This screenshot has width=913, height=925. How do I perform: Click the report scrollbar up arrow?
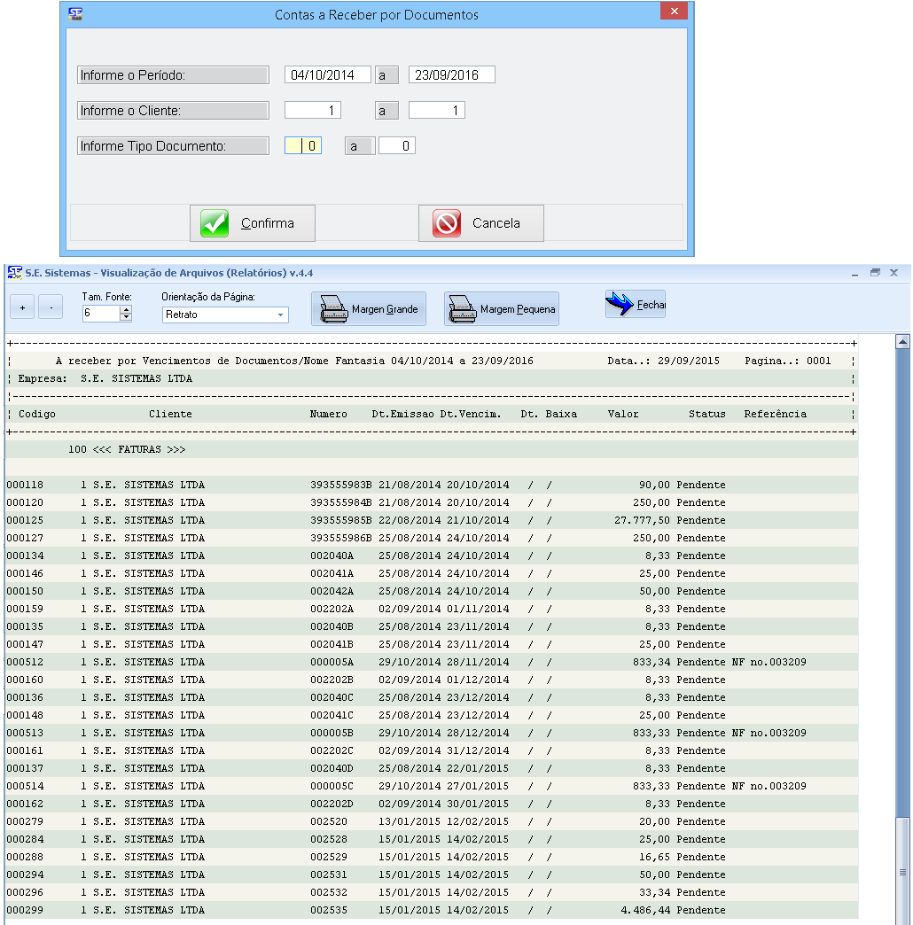coord(903,342)
